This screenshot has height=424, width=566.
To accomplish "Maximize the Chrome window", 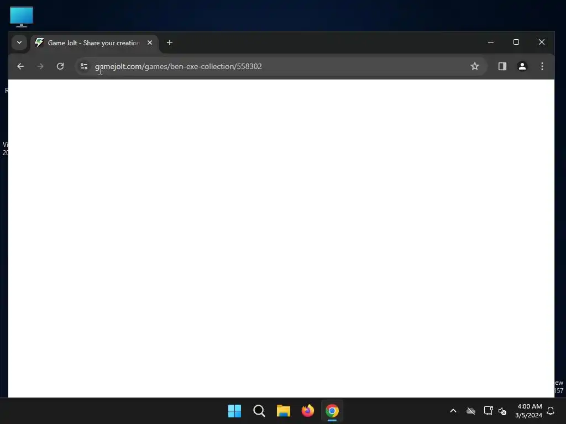I will click(x=516, y=42).
